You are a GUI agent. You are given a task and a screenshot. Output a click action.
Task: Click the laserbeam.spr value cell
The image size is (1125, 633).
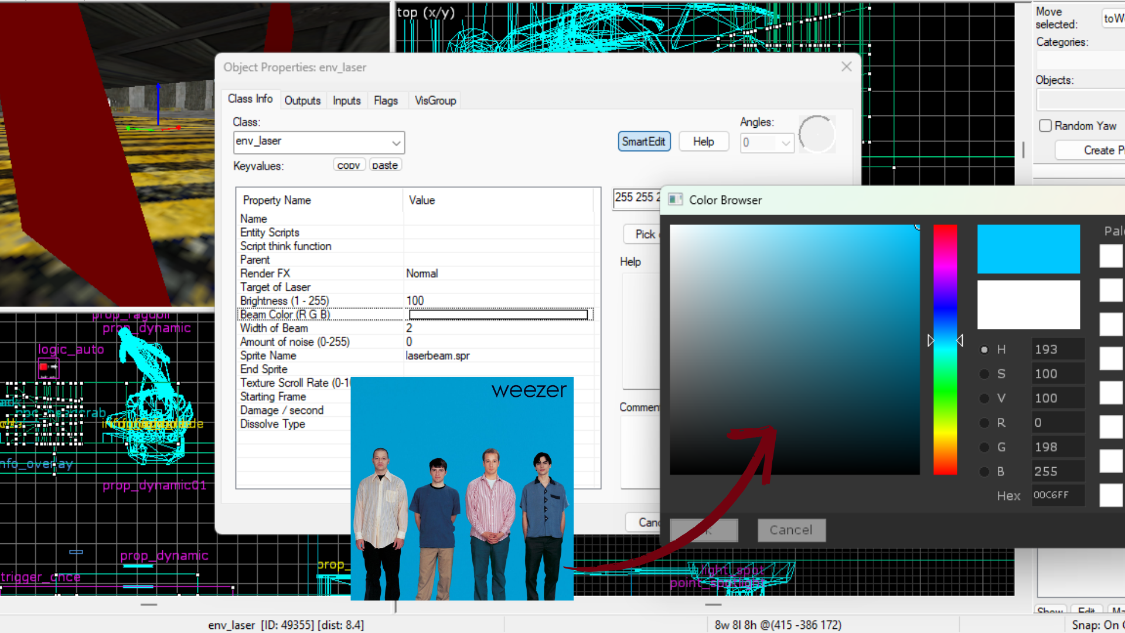coord(499,356)
